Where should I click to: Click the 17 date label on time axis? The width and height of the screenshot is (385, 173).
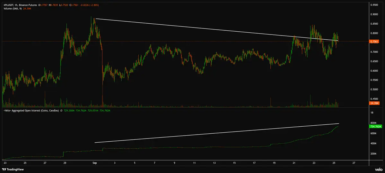[x=254, y=162]
